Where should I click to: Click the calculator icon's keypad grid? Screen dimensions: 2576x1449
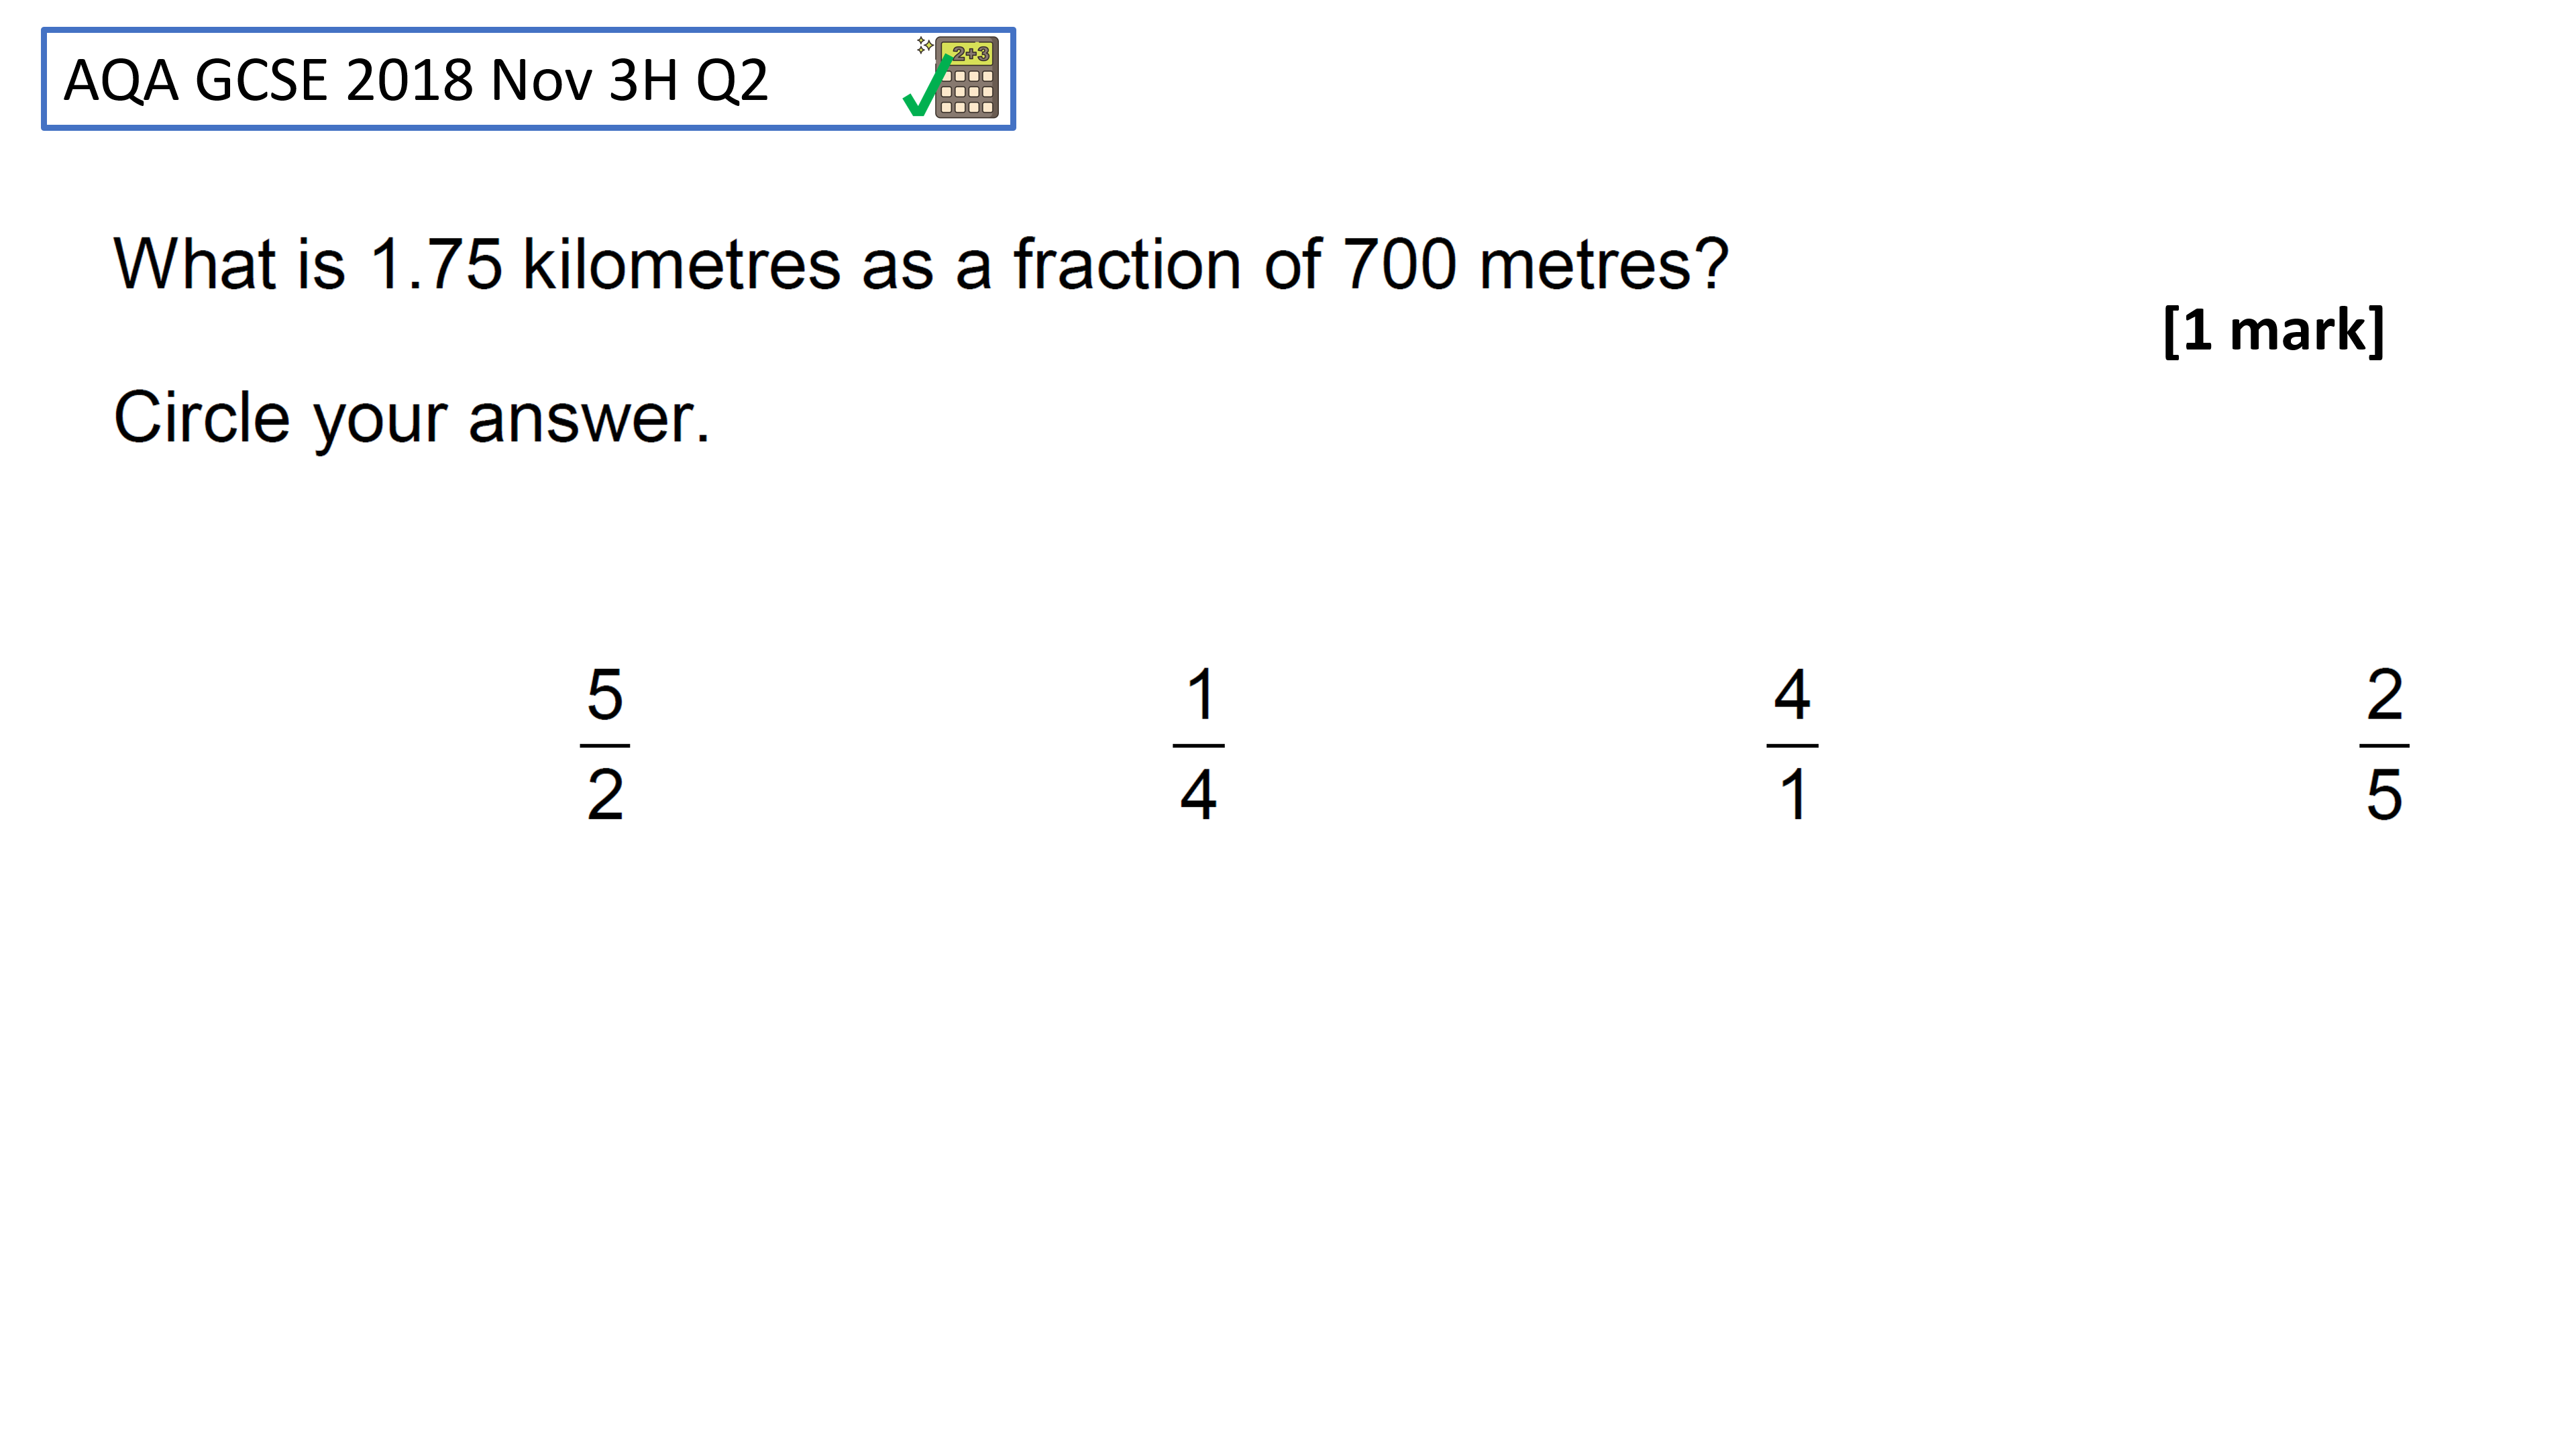coord(967,92)
